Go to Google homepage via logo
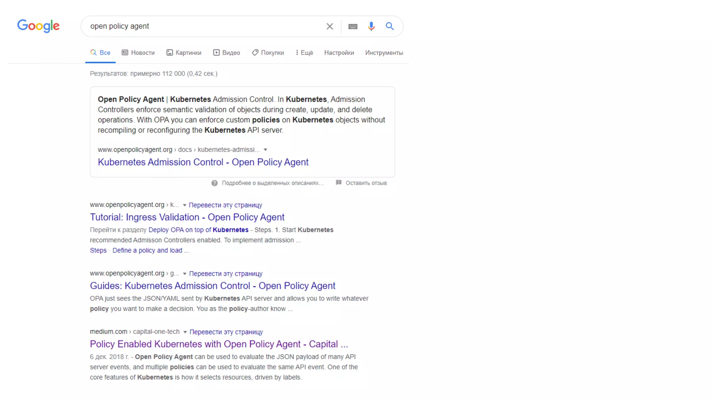 pos(38,26)
